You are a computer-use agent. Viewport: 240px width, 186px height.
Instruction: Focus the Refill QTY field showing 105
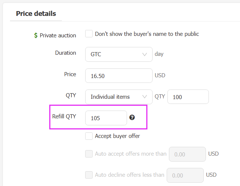point(106,118)
